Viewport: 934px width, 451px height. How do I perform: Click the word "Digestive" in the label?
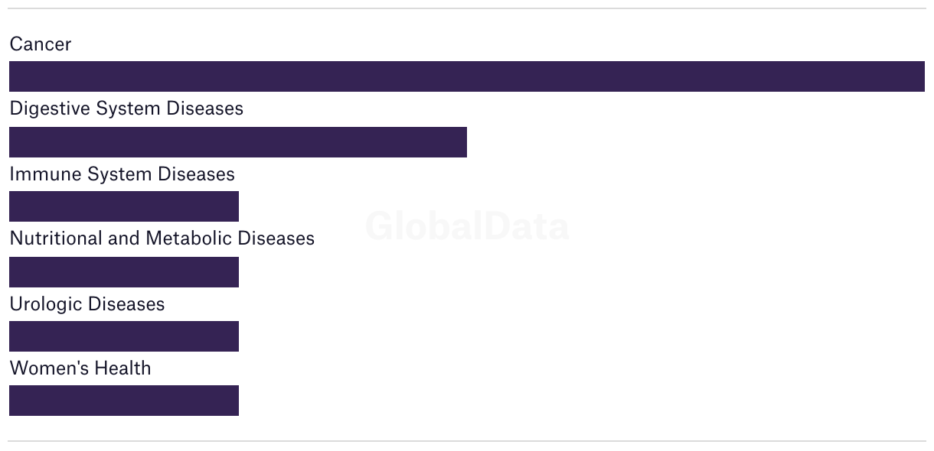tap(50, 109)
